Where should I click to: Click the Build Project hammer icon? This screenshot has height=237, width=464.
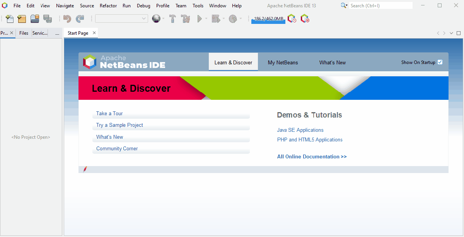pos(173,19)
